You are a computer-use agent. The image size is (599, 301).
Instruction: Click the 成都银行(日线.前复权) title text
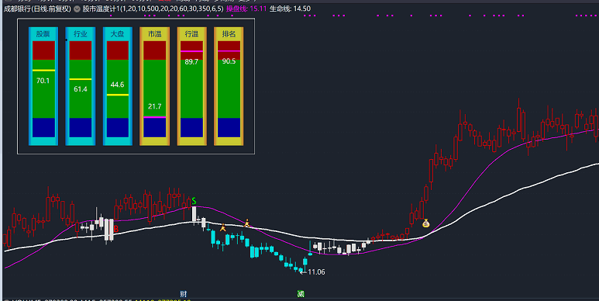[37, 9]
